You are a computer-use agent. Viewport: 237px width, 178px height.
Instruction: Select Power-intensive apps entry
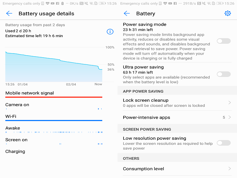(177, 117)
